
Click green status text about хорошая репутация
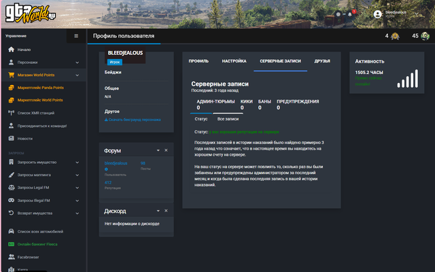pos(244,132)
